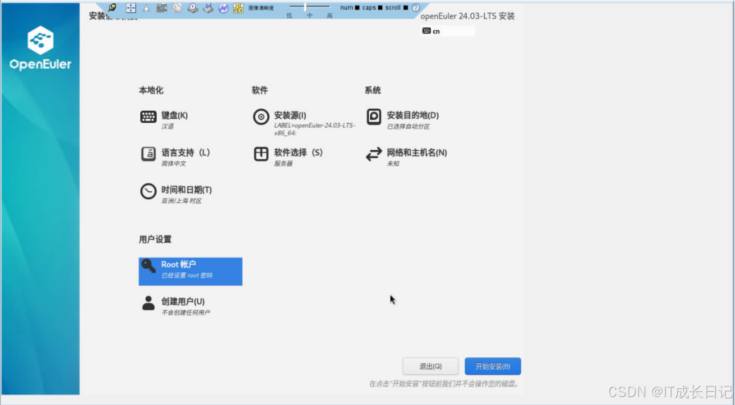Click the four-arrow fullscreen icon on the toolbar
The width and height of the screenshot is (735, 405).
coord(131,8)
